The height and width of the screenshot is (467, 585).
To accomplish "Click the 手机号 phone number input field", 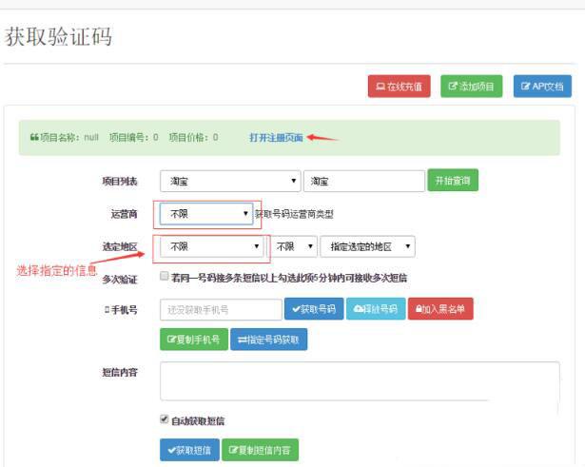I will pos(221,310).
